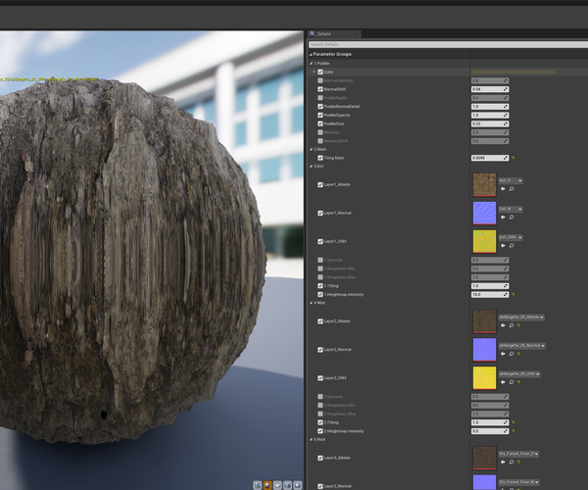Browse to Layer1_Albedo texture with magnifier icon
The width and height of the screenshot is (588, 490).
point(512,189)
